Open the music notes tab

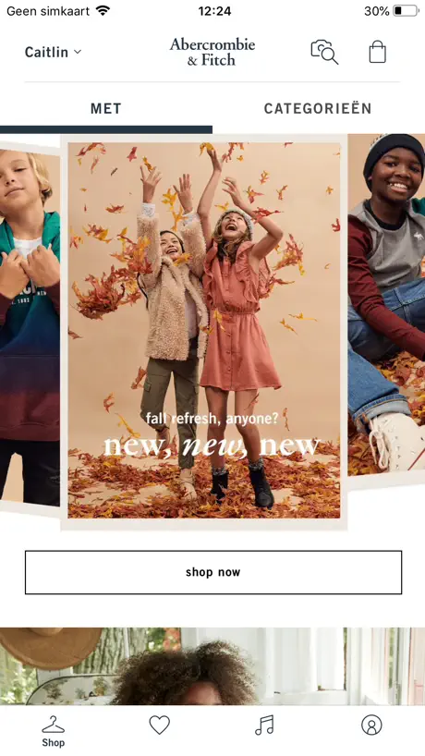click(264, 725)
